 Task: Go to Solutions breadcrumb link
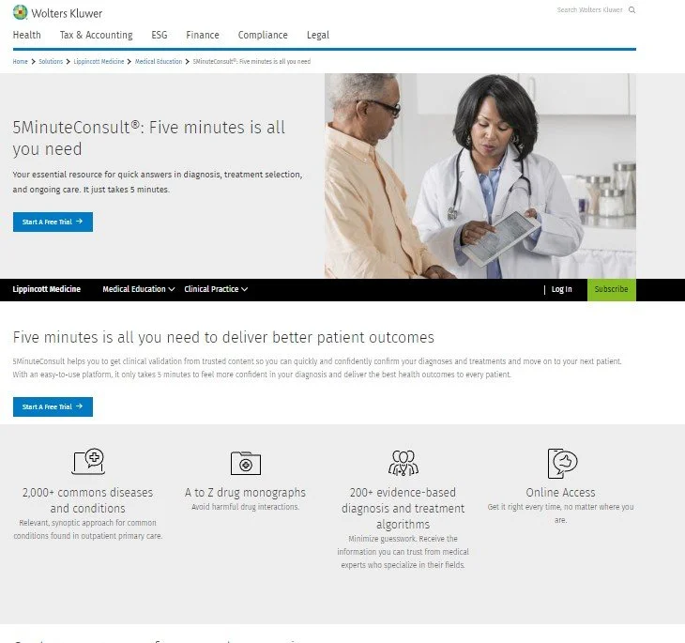(x=51, y=62)
